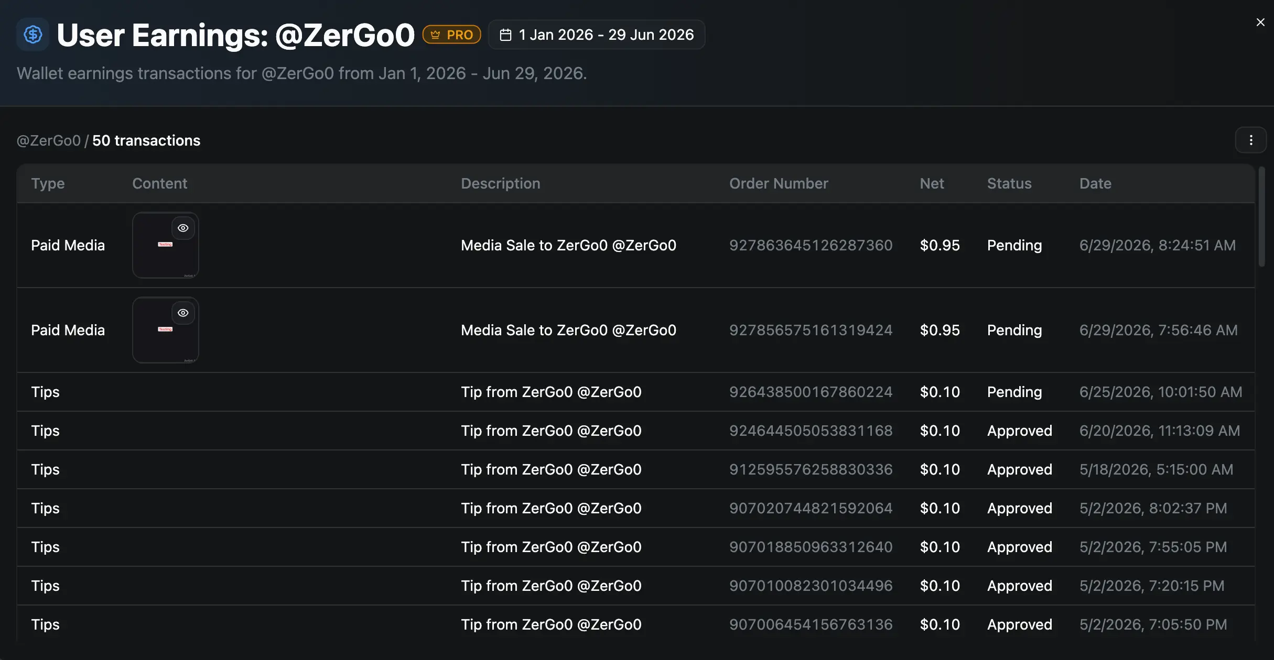
Task: Click the Content column header
Action: (159, 183)
